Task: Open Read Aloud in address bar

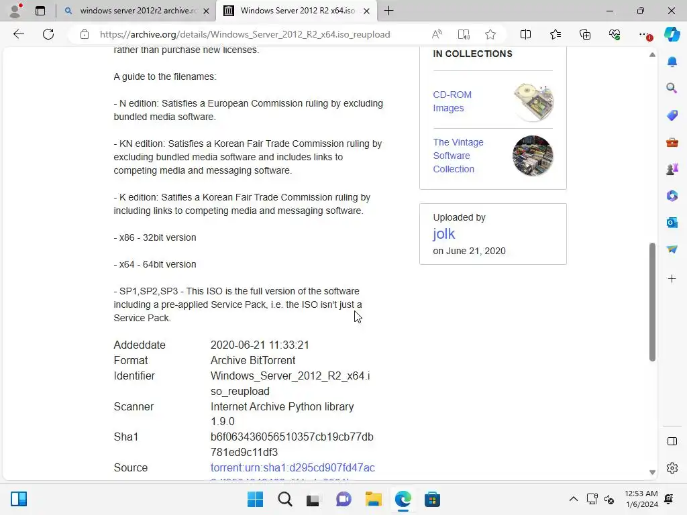Action: [437, 34]
